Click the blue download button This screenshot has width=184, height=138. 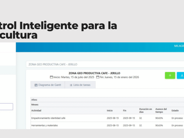pyautogui.click(x=181, y=75)
